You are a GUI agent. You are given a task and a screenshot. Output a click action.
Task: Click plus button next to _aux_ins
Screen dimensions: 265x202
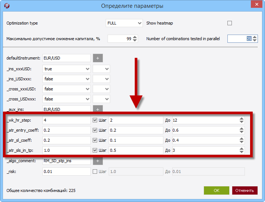(x=98, y=109)
